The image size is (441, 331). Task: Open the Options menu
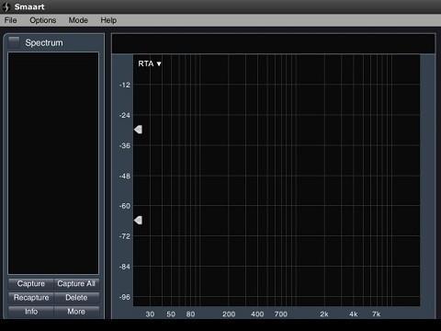coord(43,20)
